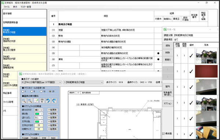Image resolution: width=220 pixels, height=140 pixels.
Task: Click the 整列 button
Action: coord(168,86)
